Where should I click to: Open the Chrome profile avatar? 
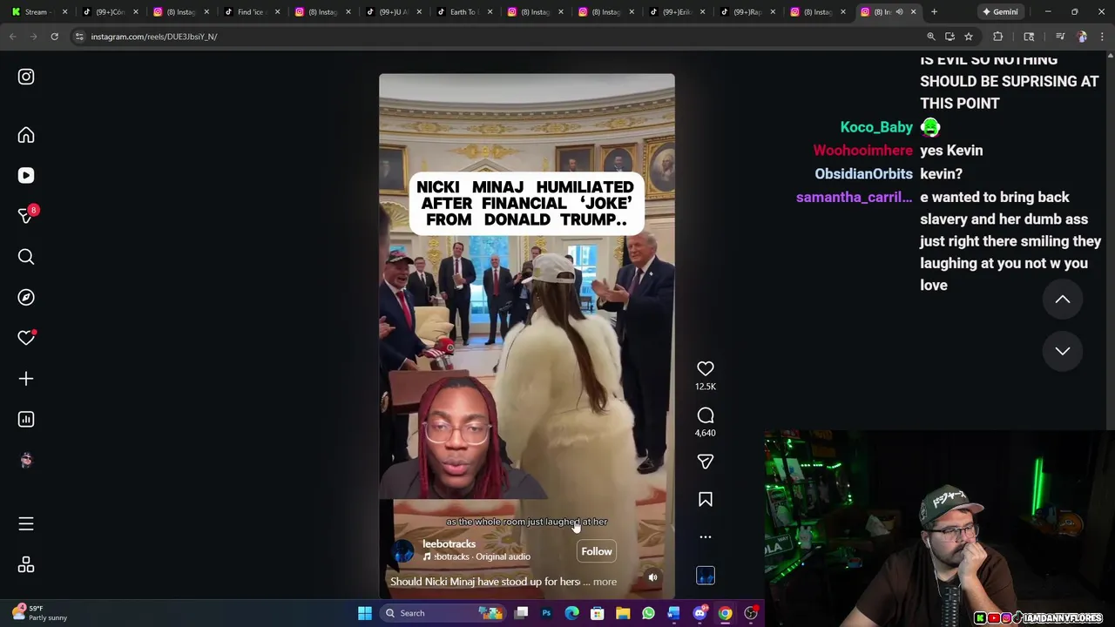pos(1082,37)
